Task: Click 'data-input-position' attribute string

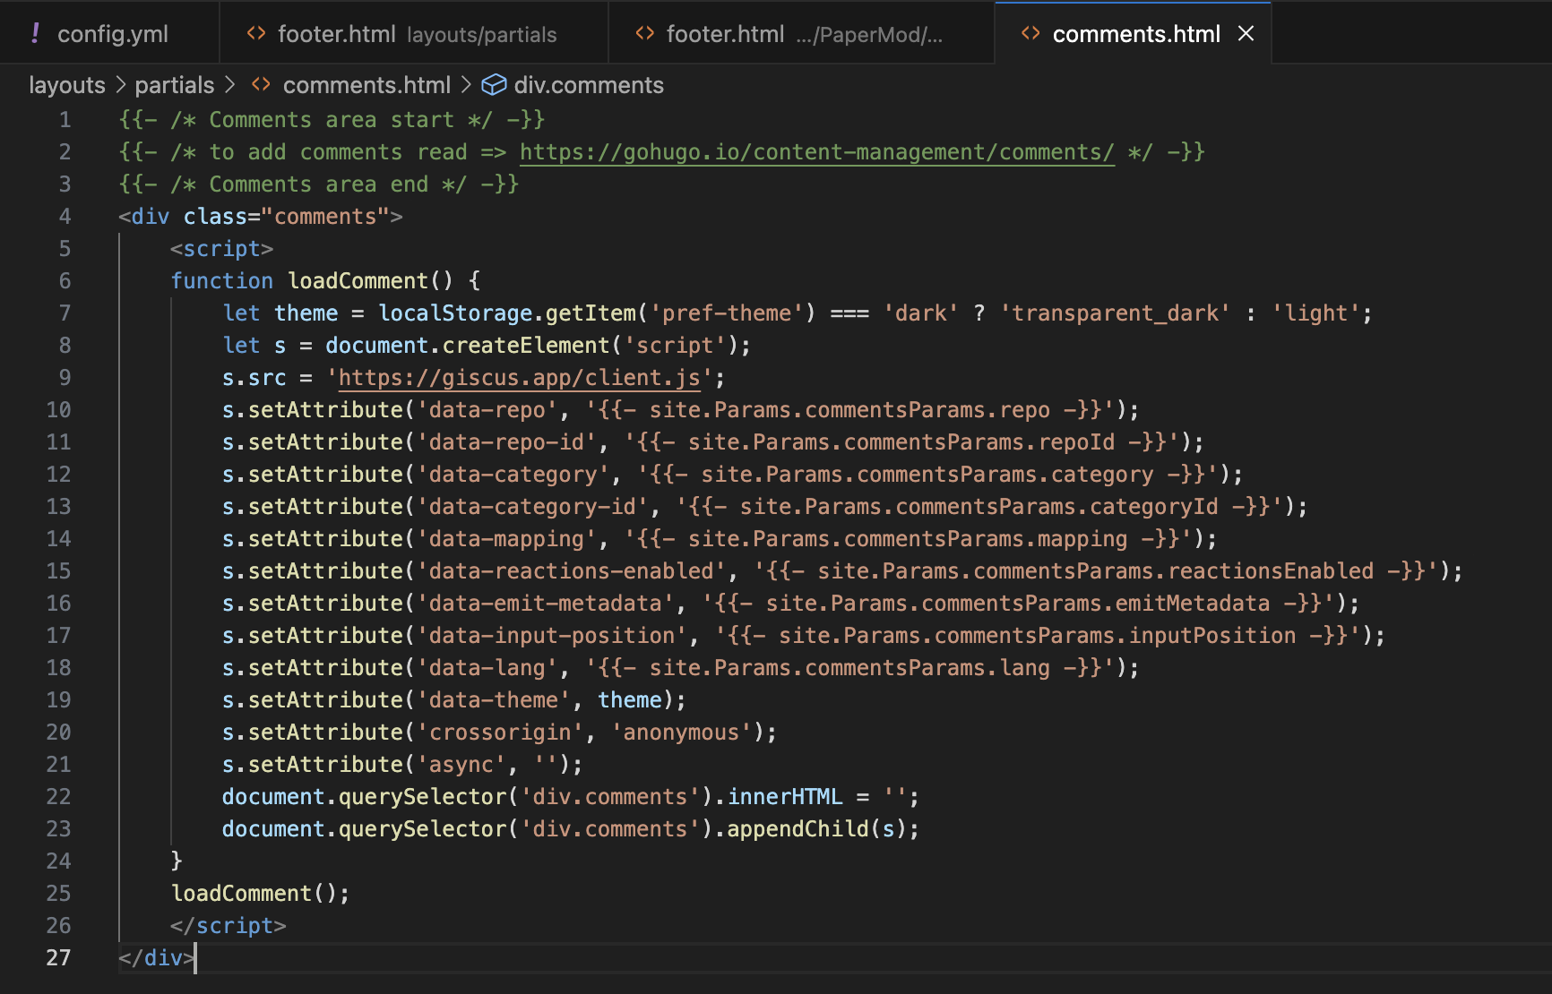Action: (x=551, y=636)
